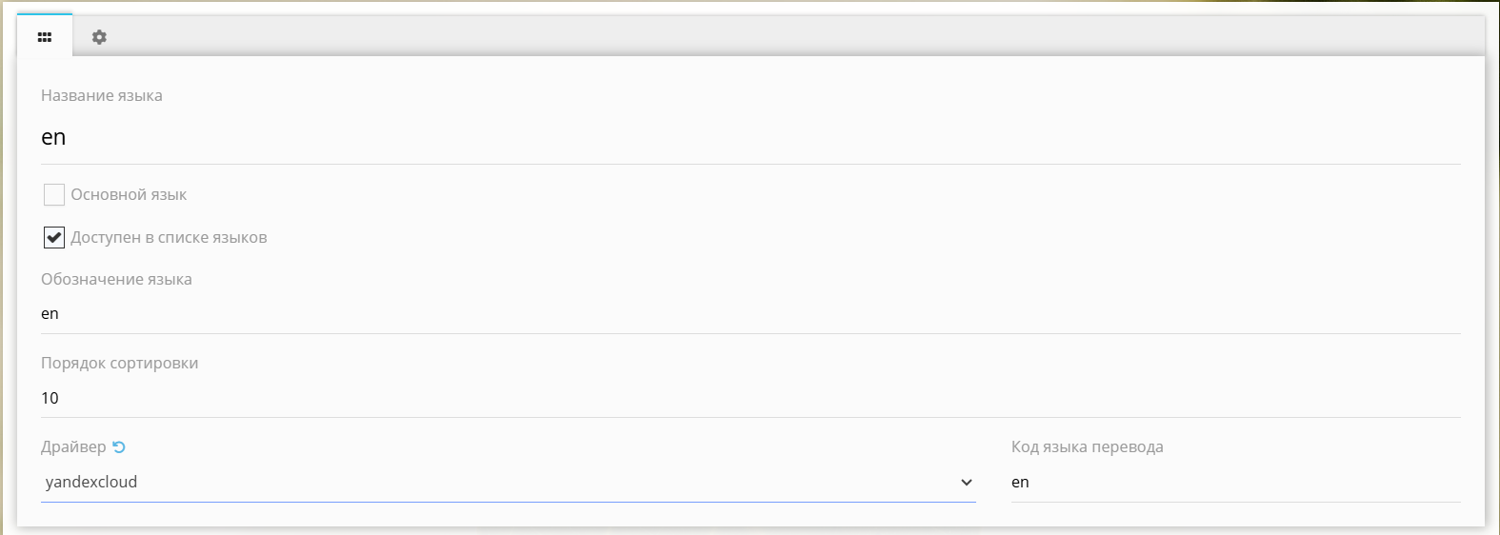Image resolution: width=1500 pixels, height=535 pixels.
Task: Click the Название языка field label
Action: (x=102, y=96)
